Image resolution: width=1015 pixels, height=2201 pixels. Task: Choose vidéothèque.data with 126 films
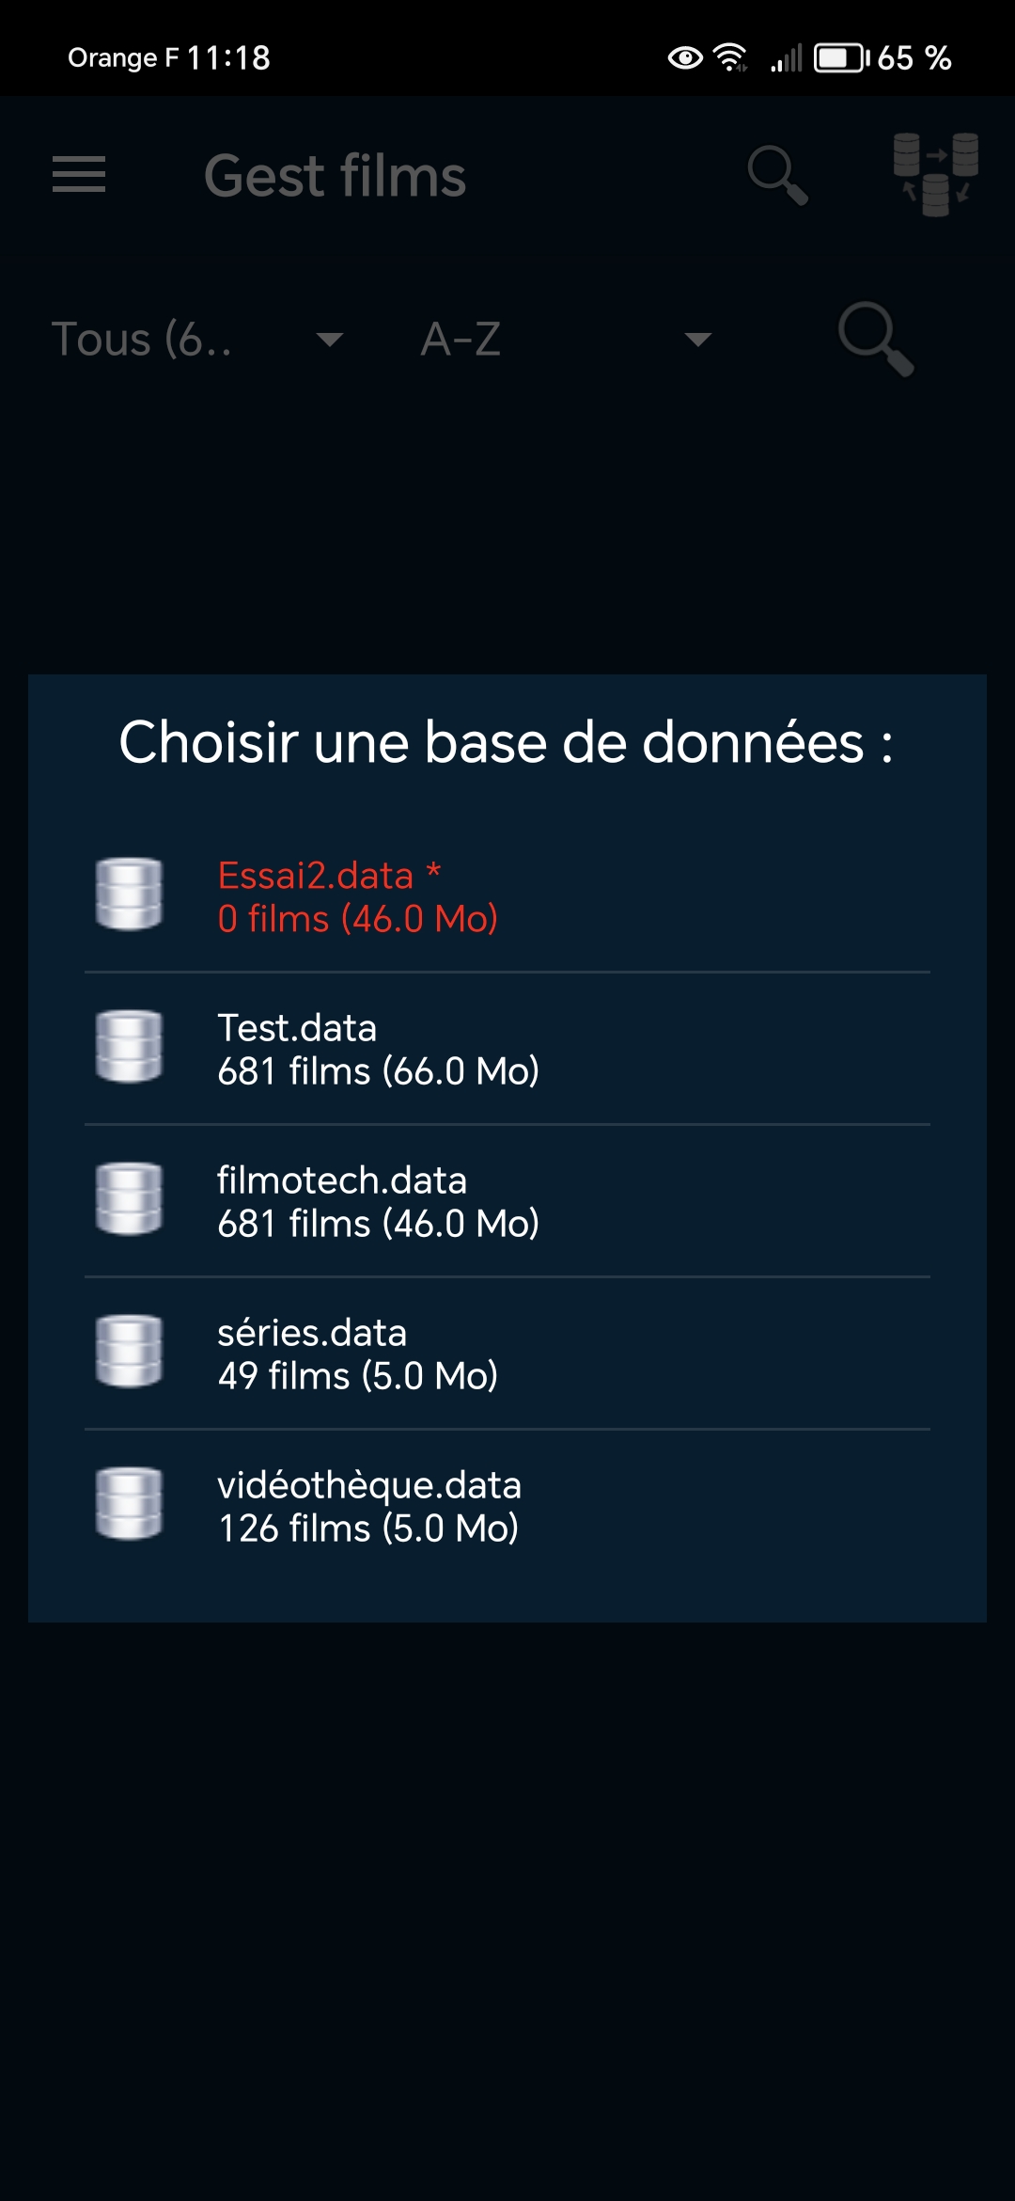368,1507
